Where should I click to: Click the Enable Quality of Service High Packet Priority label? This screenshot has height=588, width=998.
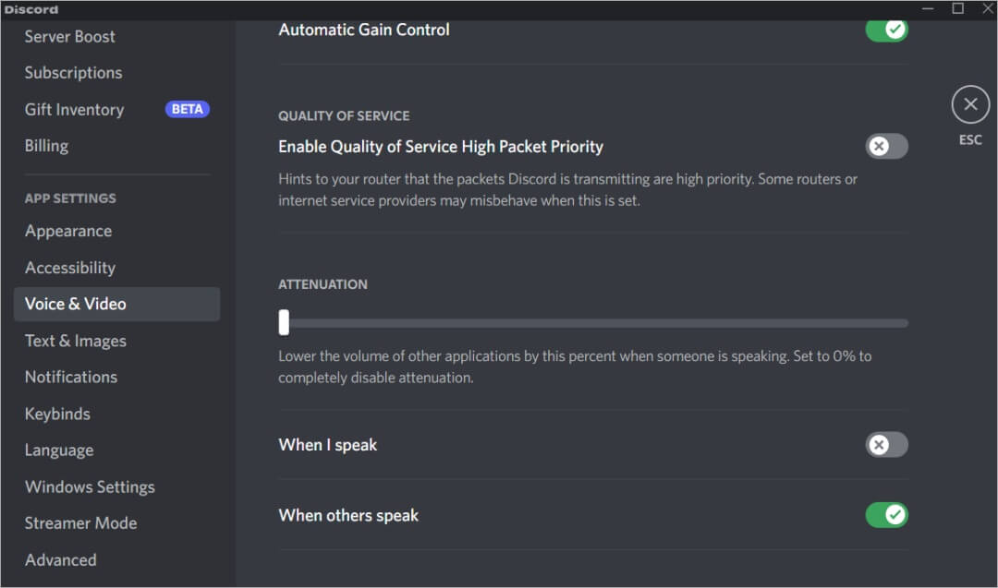click(x=441, y=147)
